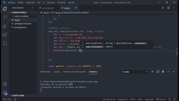Screen dimensions: 179x101
Task: Open Run and Debug view
Action: 5,26
